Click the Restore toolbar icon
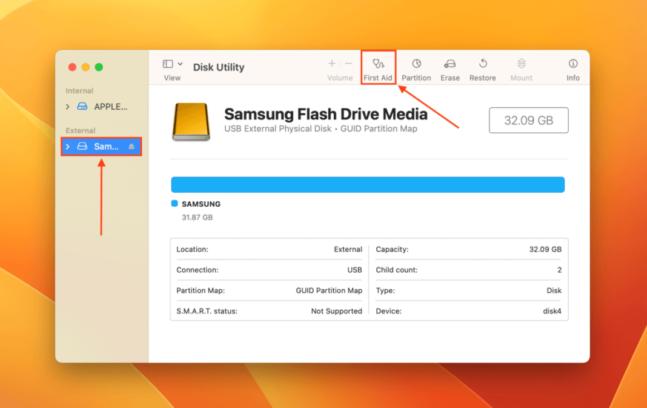This screenshot has height=408, width=647. [x=482, y=67]
